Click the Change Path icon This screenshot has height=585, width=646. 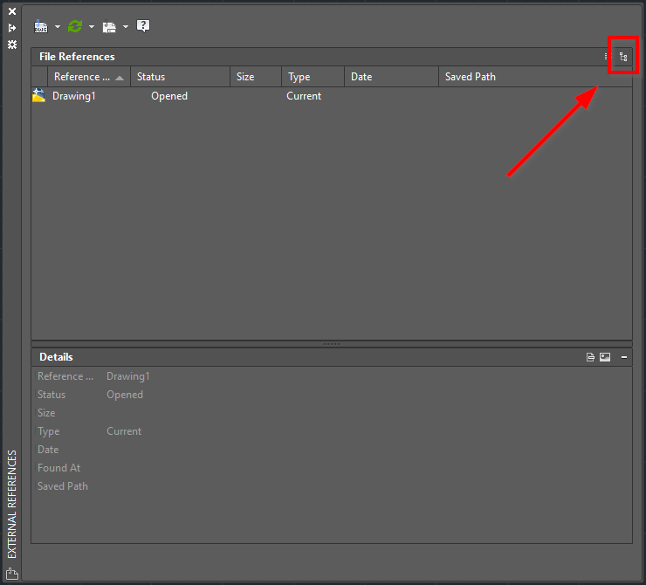point(109,27)
